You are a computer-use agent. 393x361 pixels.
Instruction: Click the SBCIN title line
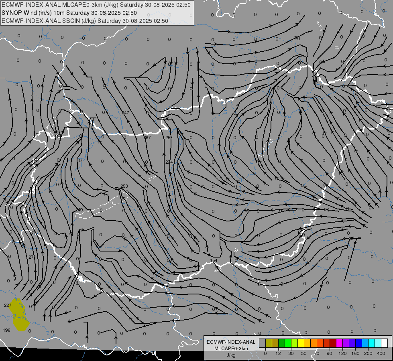click(85, 21)
